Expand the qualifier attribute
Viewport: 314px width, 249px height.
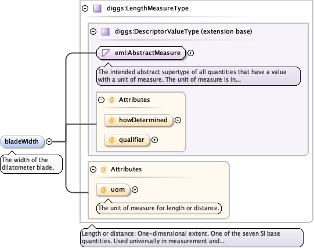coord(154,140)
